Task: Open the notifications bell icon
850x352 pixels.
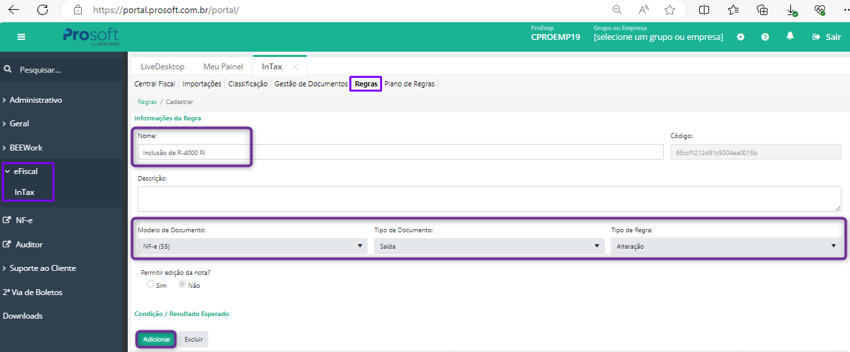Action: [x=791, y=37]
